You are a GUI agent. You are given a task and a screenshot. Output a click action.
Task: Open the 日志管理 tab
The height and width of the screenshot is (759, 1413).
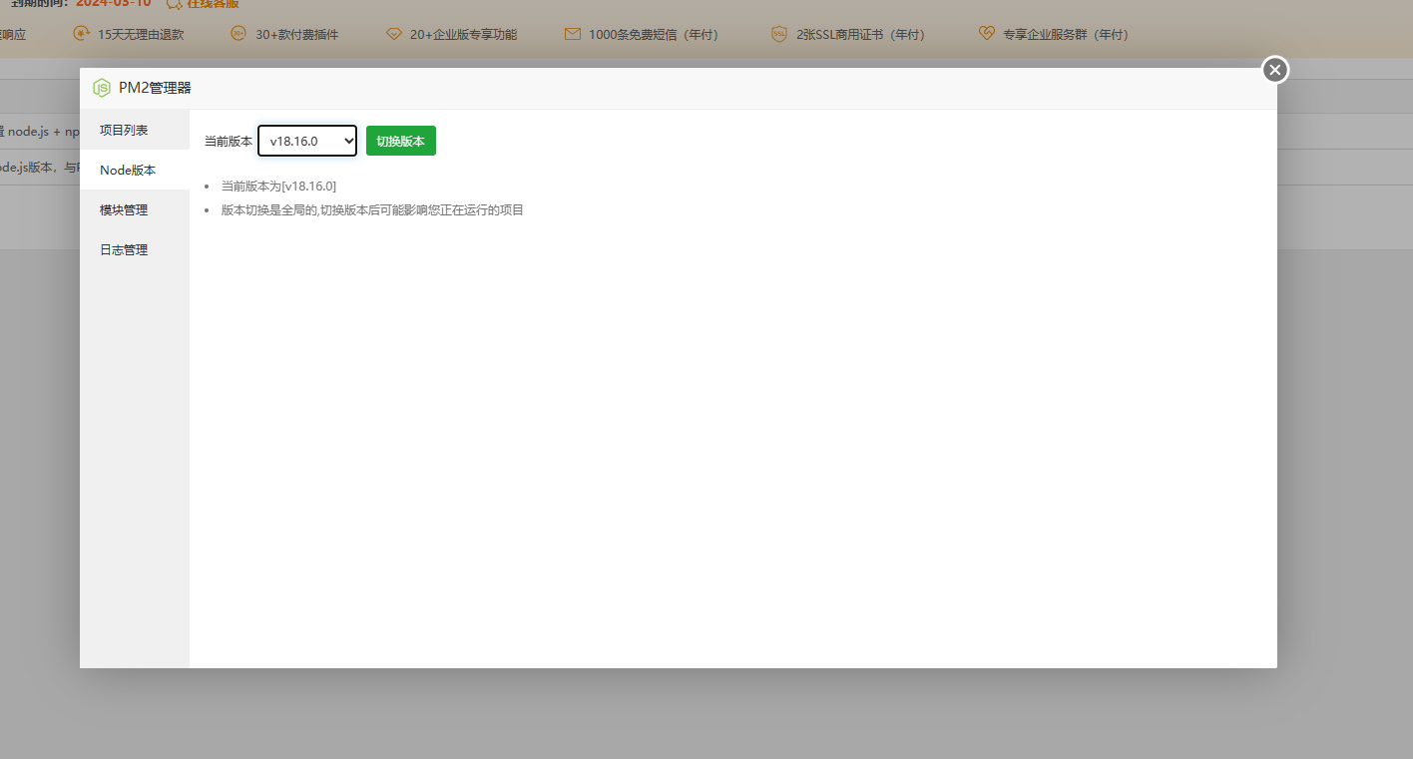135,249
